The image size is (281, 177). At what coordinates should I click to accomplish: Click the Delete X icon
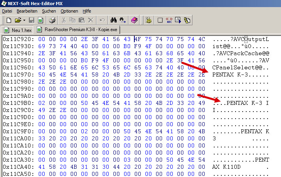tap(91, 20)
